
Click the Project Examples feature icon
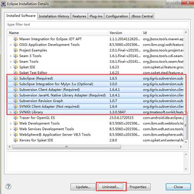click(16, 50)
